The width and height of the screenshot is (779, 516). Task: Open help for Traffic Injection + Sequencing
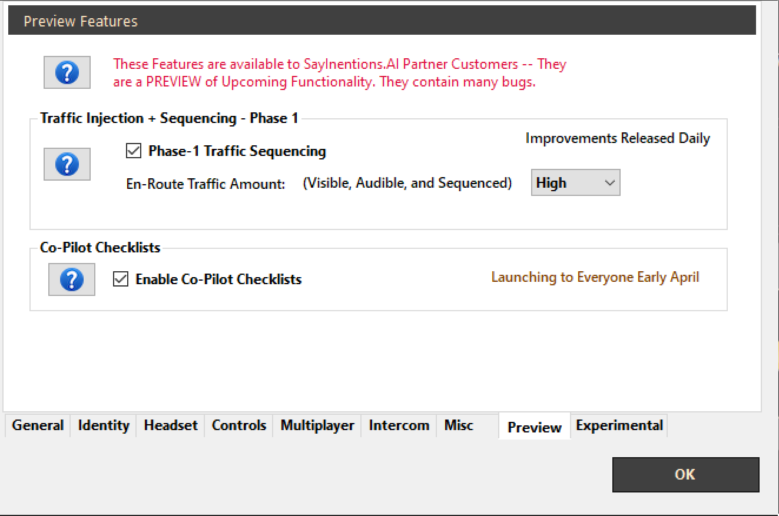67,164
